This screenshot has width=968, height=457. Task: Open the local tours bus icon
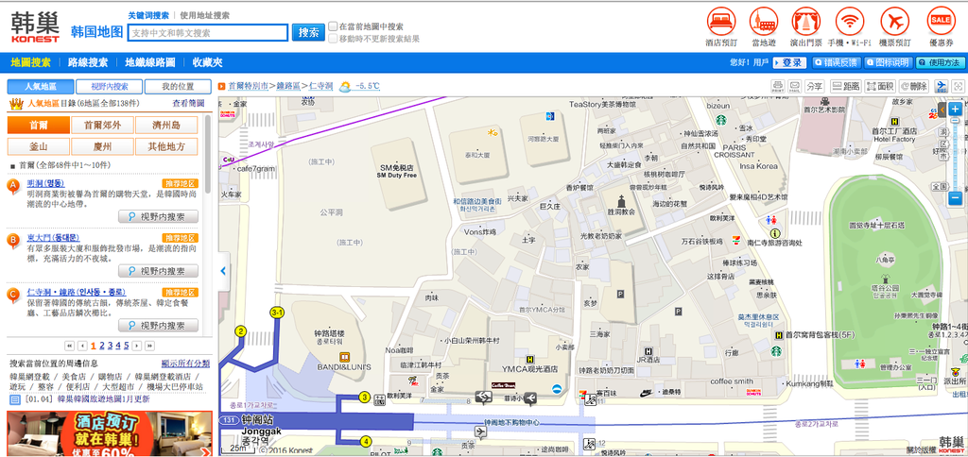764,22
